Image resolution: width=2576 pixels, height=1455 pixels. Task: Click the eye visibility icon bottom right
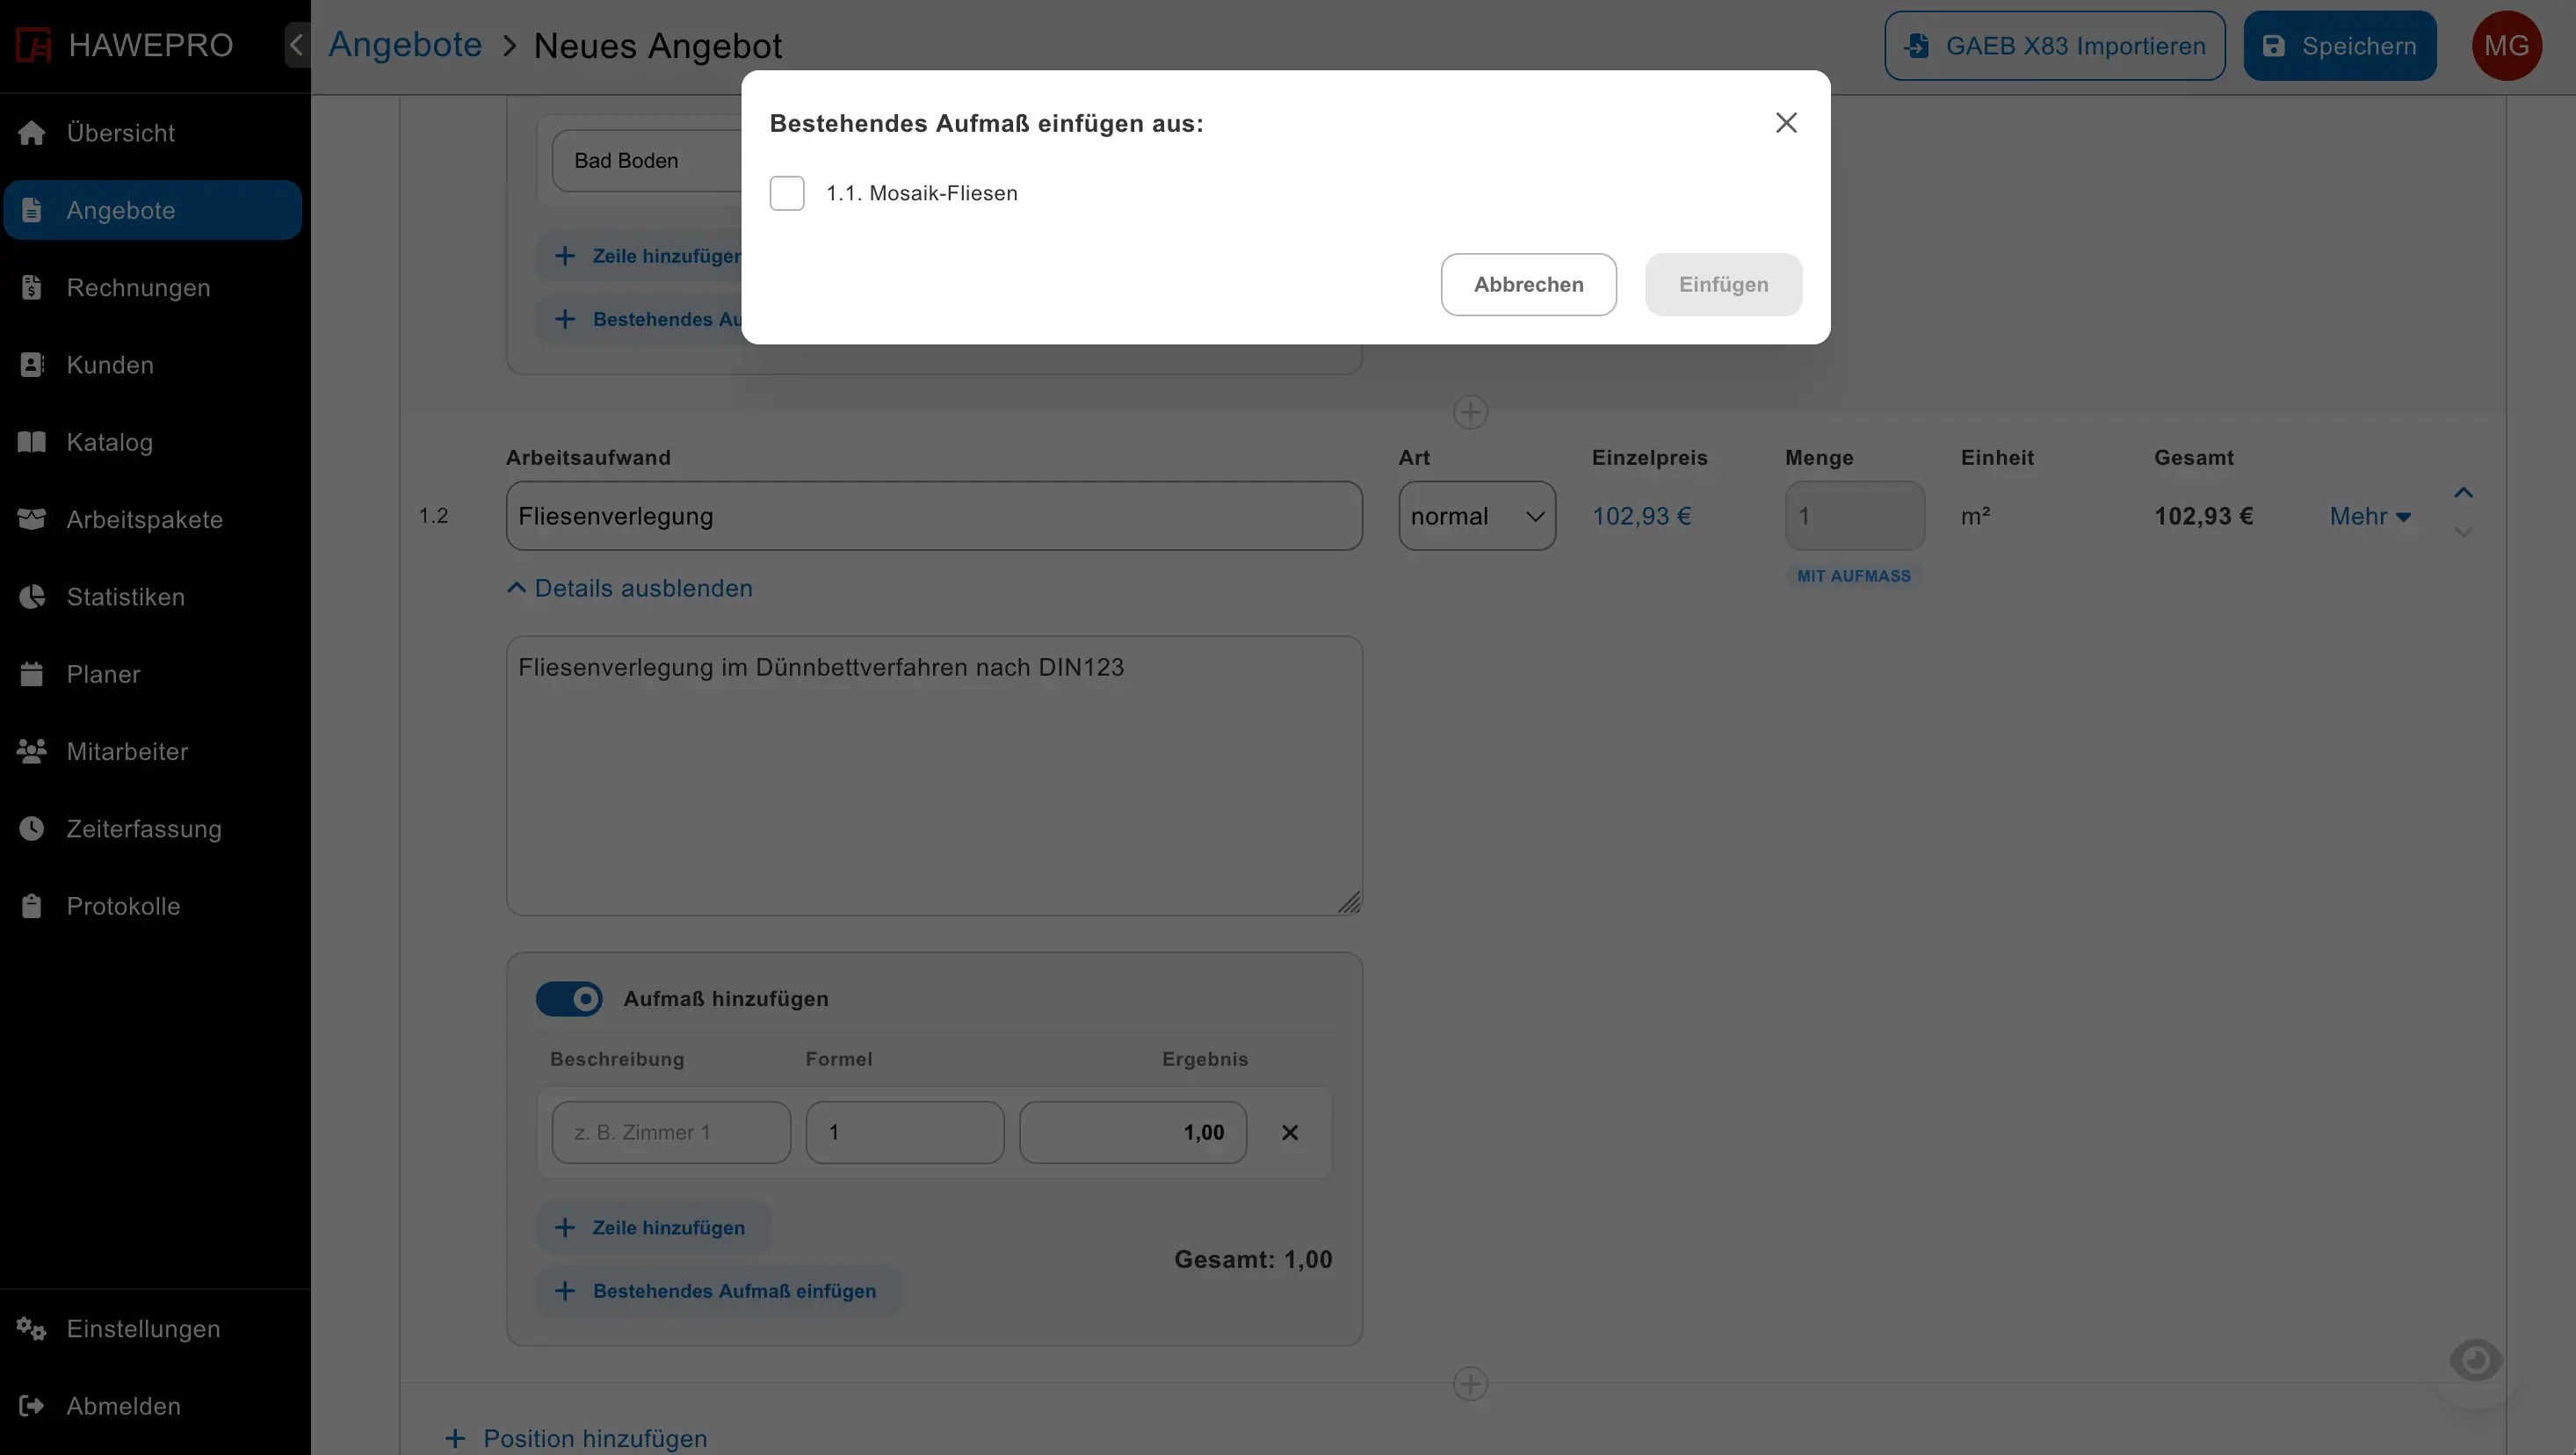click(x=2476, y=1359)
